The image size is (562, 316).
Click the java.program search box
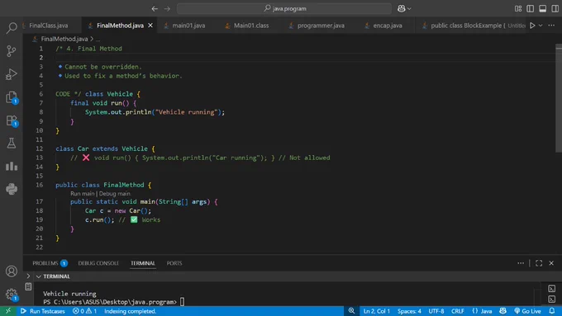[284, 8]
